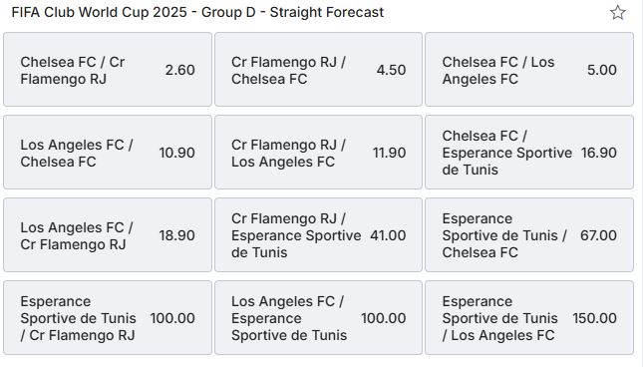Click the 67.00 odds figure
This screenshot has height=367, width=643.
[598, 235]
